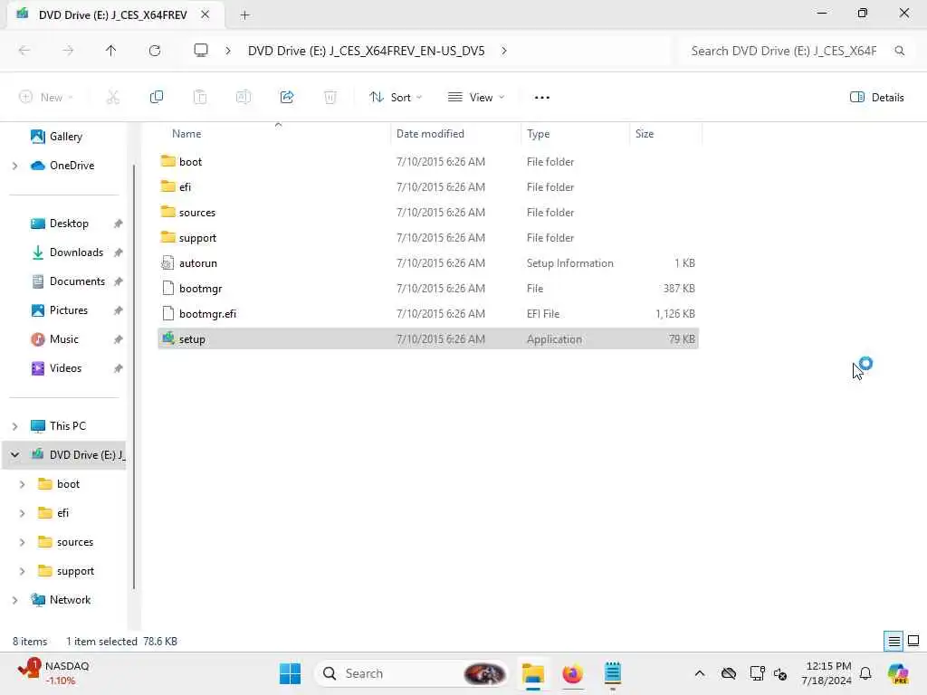Open breadcrumb chevron after DVD Drive path

pos(503,51)
